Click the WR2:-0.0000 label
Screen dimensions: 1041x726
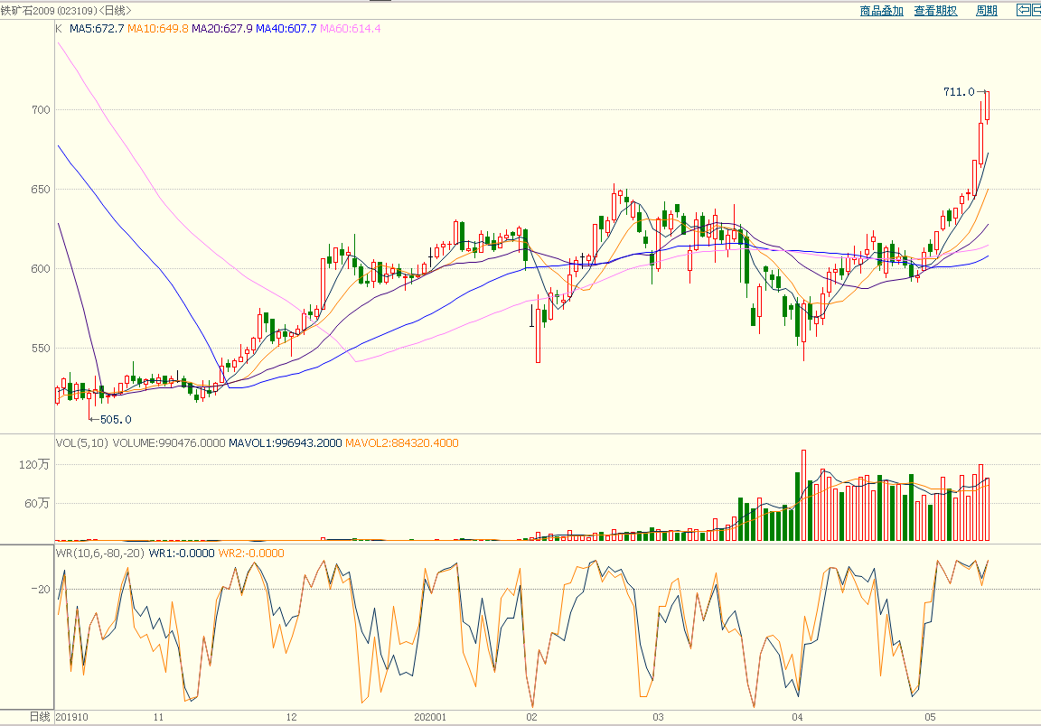[251, 553]
